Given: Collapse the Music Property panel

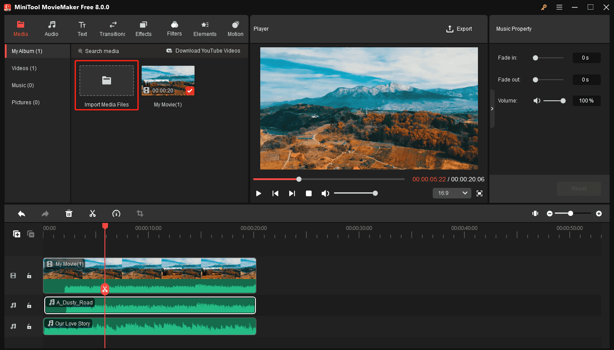Looking at the screenshot, I should pyautogui.click(x=492, y=109).
